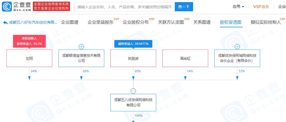This screenshot has width=286, height=122.
Task: Select the 成都银信宝信息技术有限公司 node
Action: (x=81, y=58)
